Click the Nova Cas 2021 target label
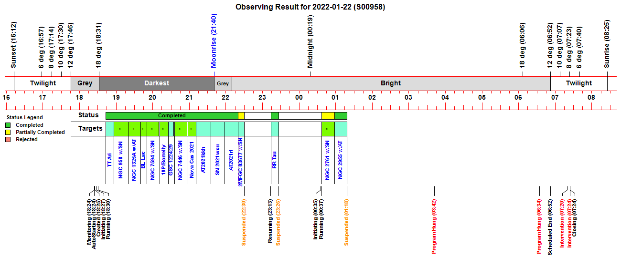Viewport: 621px width, 267px height. (x=192, y=161)
